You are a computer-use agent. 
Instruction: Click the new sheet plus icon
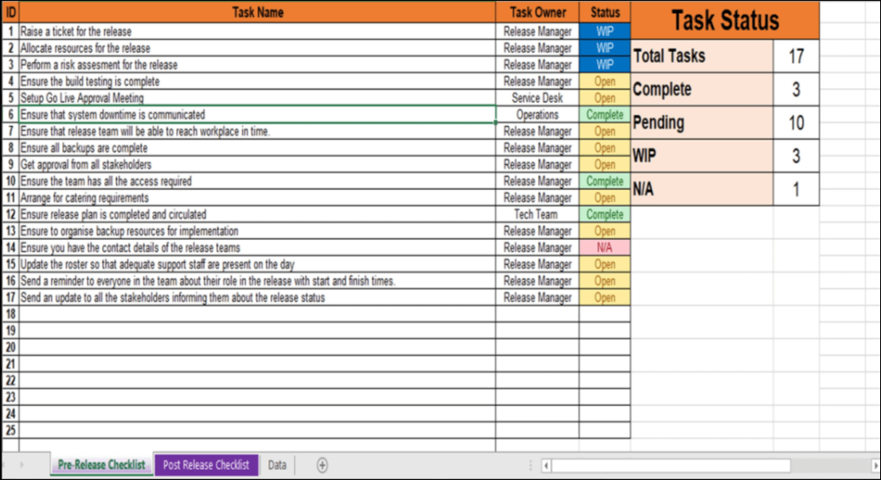click(x=322, y=465)
